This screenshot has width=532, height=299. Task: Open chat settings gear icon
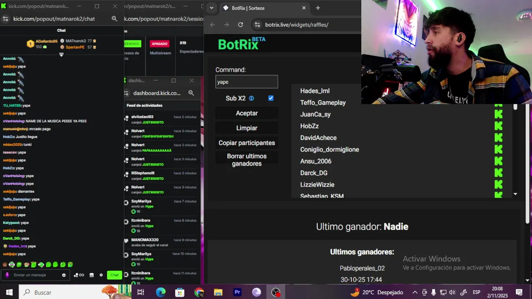(x=101, y=275)
